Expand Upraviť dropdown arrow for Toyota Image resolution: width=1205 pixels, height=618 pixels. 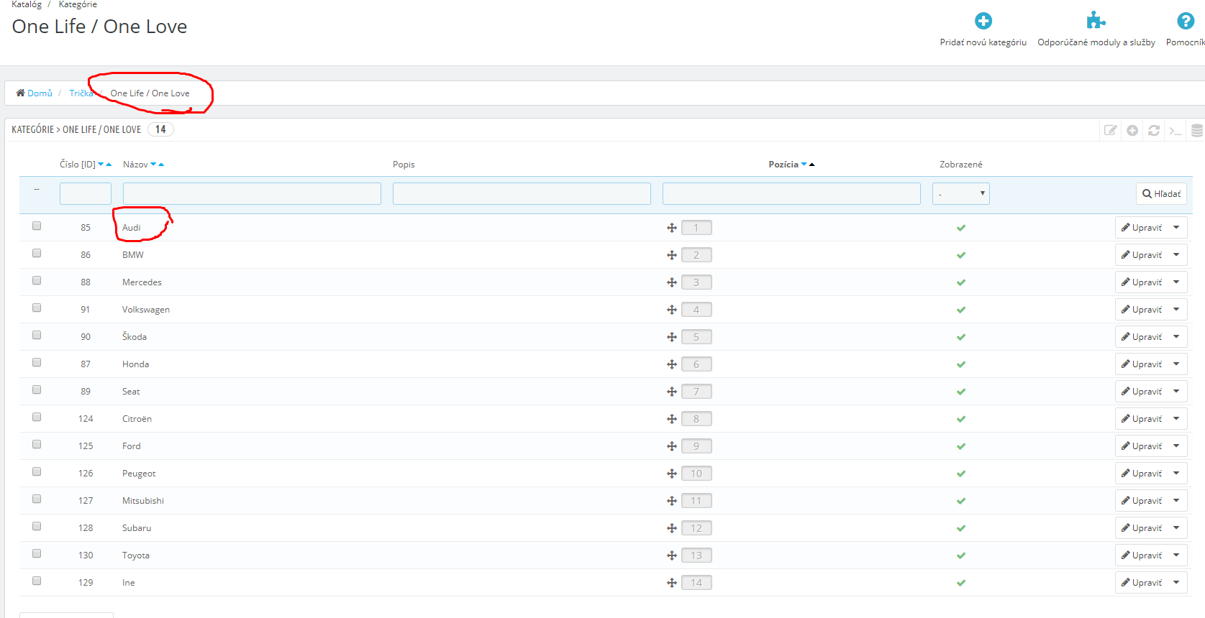(1176, 555)
